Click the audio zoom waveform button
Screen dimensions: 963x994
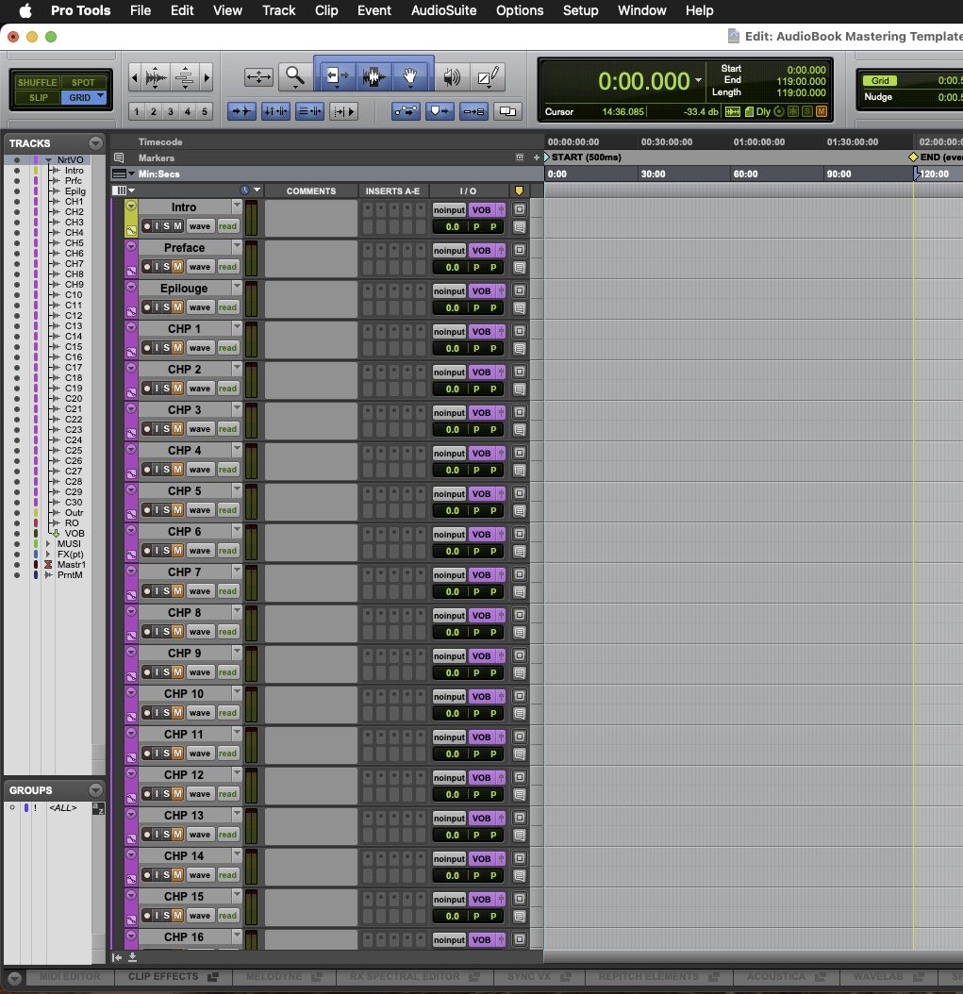pos(157,78)
